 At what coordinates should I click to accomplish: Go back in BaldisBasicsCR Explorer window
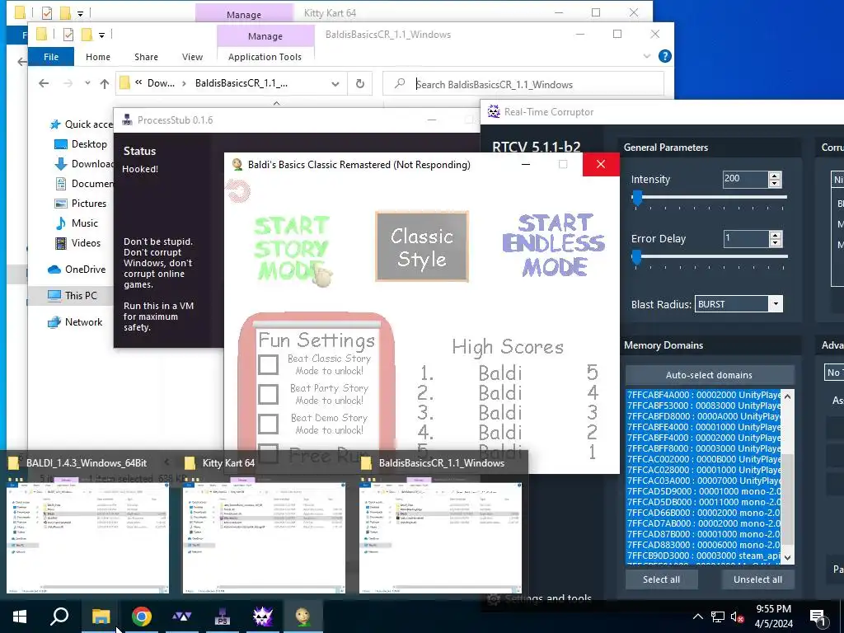click(x=44, y=83)
